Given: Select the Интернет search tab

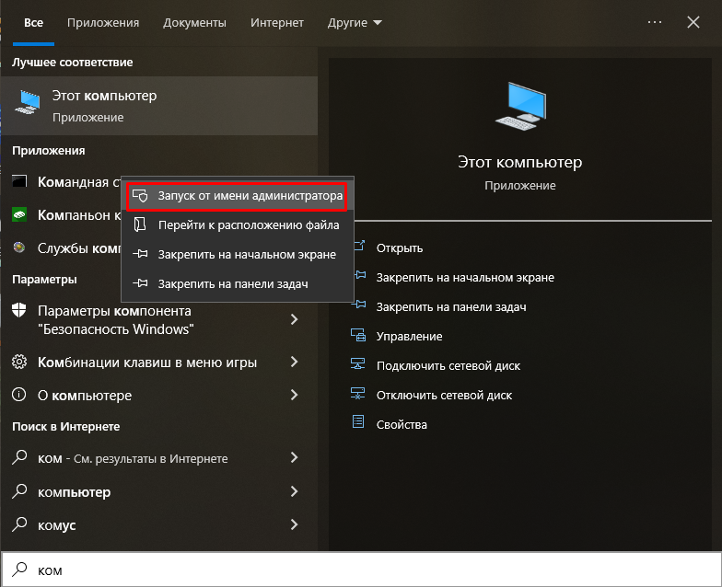Looking at the screenshot, I should point(276,22).
